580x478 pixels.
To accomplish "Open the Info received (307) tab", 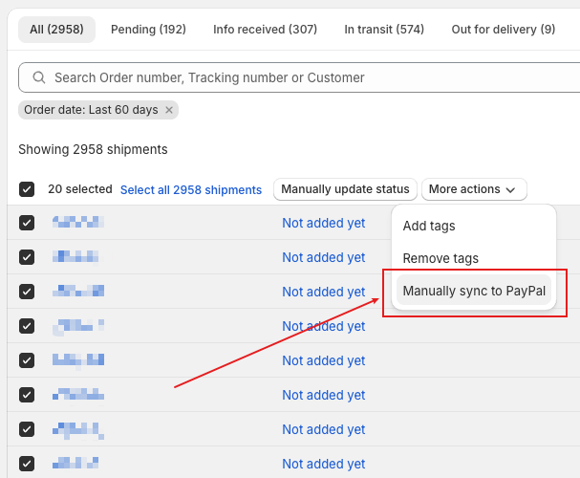I will (265, 30).
